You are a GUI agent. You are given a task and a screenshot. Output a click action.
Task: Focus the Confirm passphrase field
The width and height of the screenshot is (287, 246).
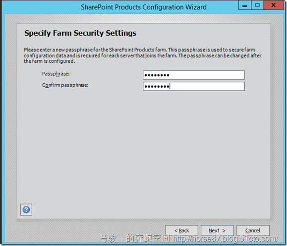click(x=194, y=86)
